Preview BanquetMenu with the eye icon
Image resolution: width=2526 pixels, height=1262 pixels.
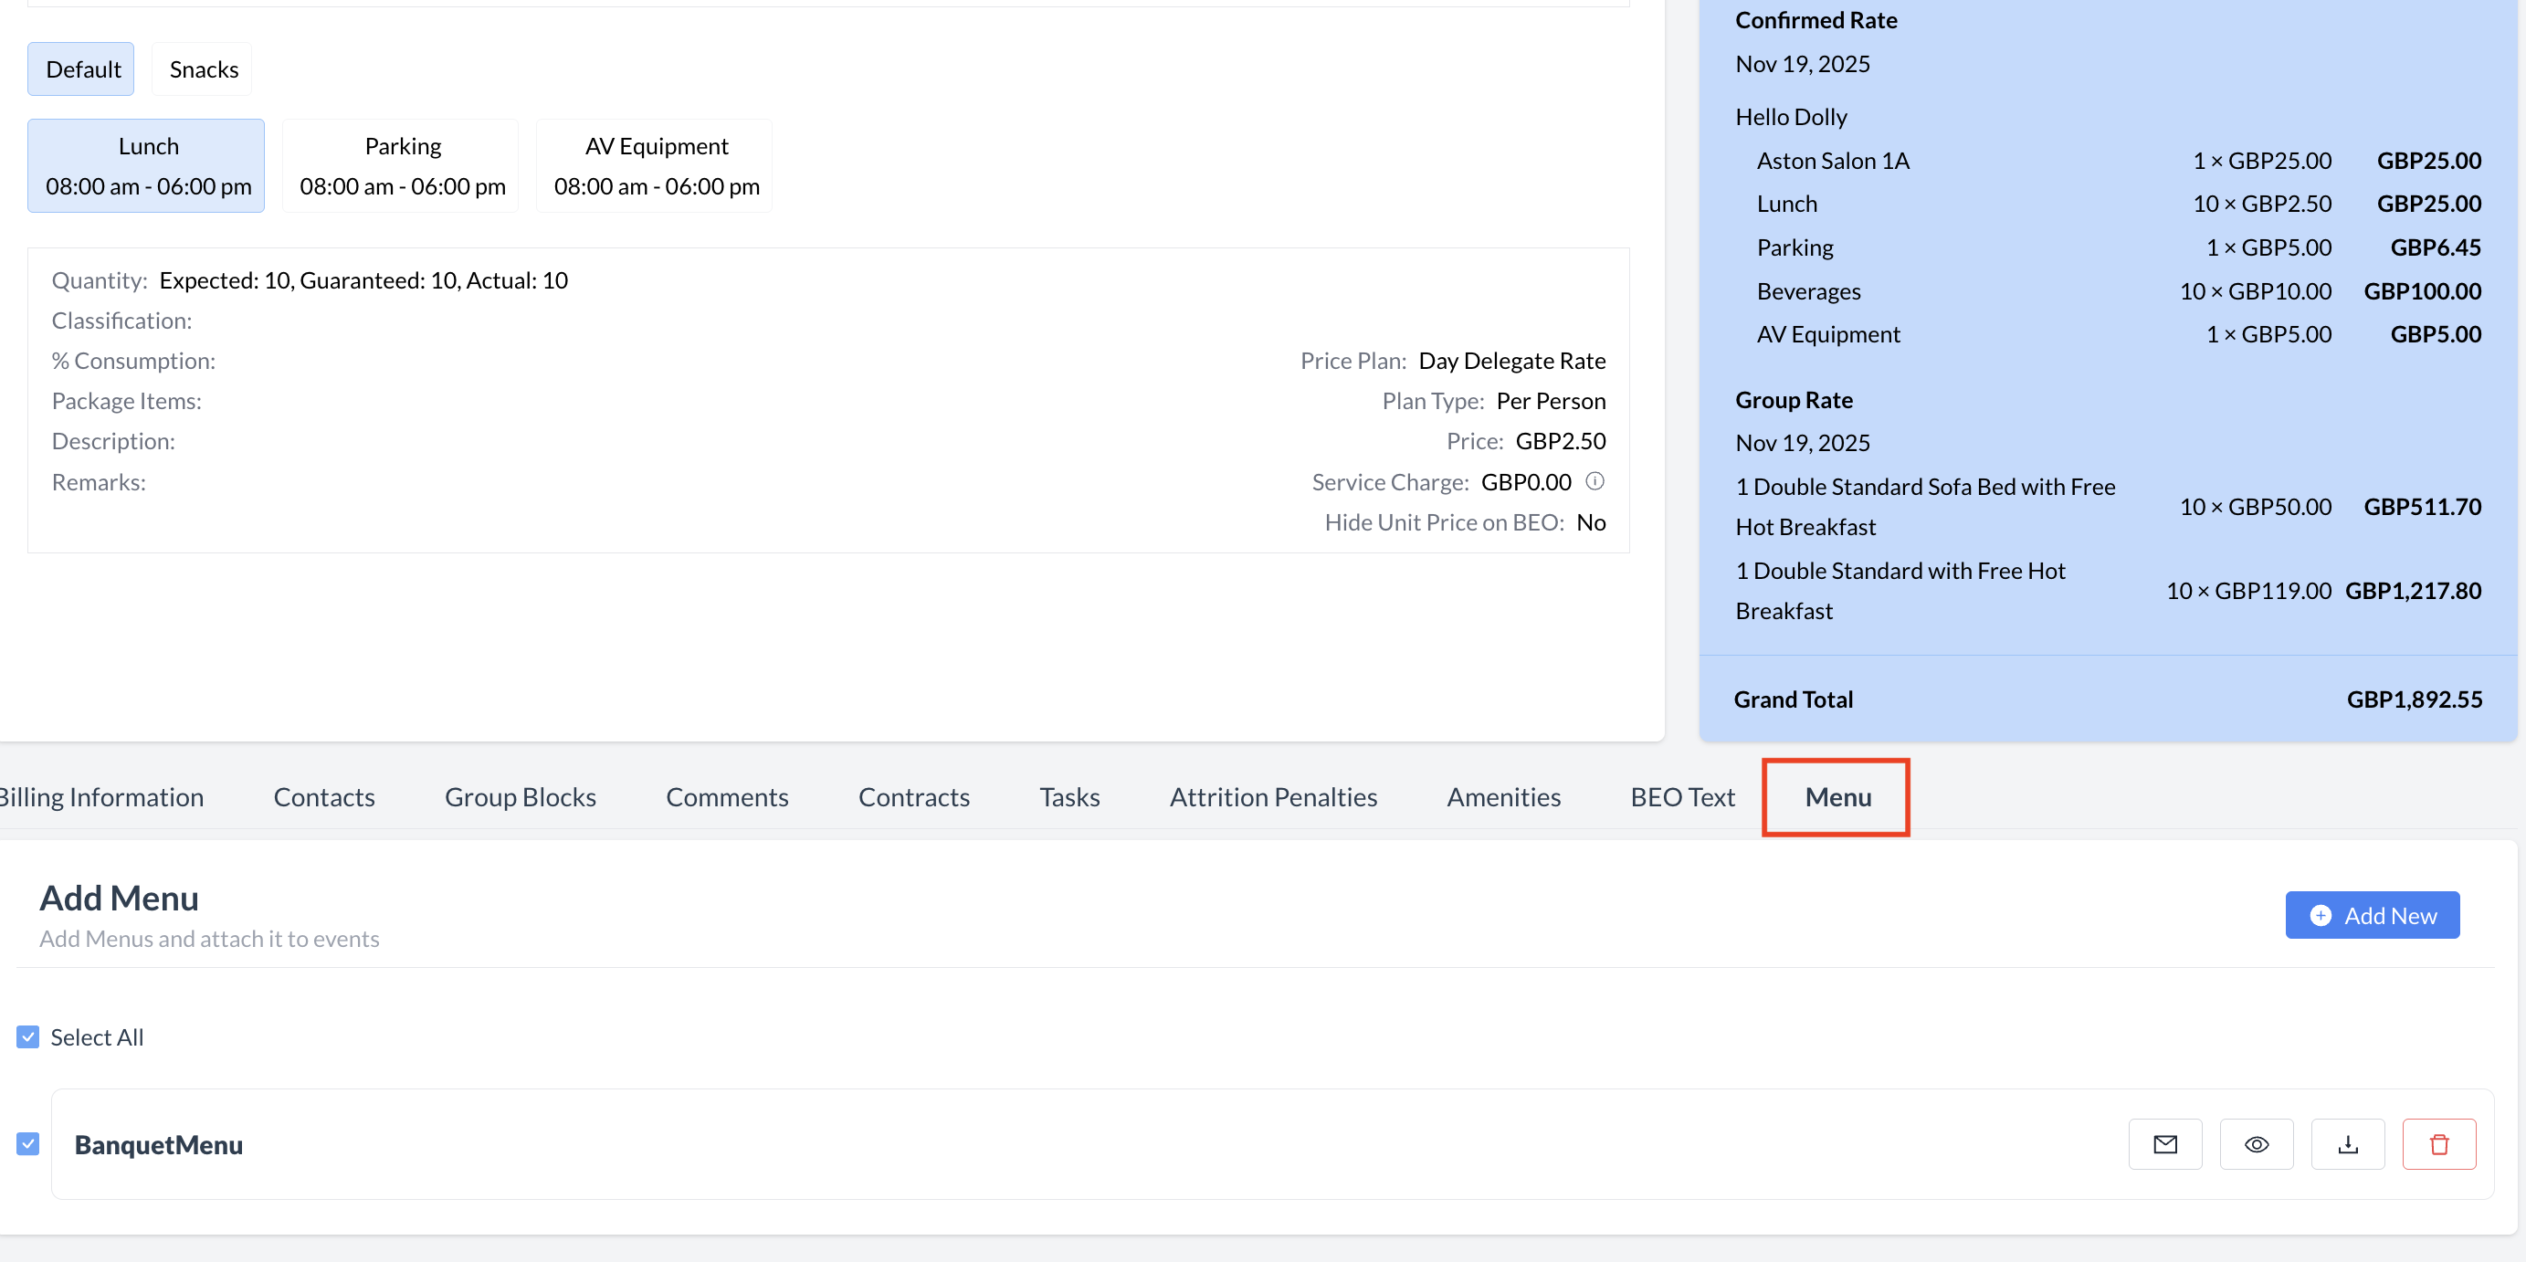pos(2256,1143)
